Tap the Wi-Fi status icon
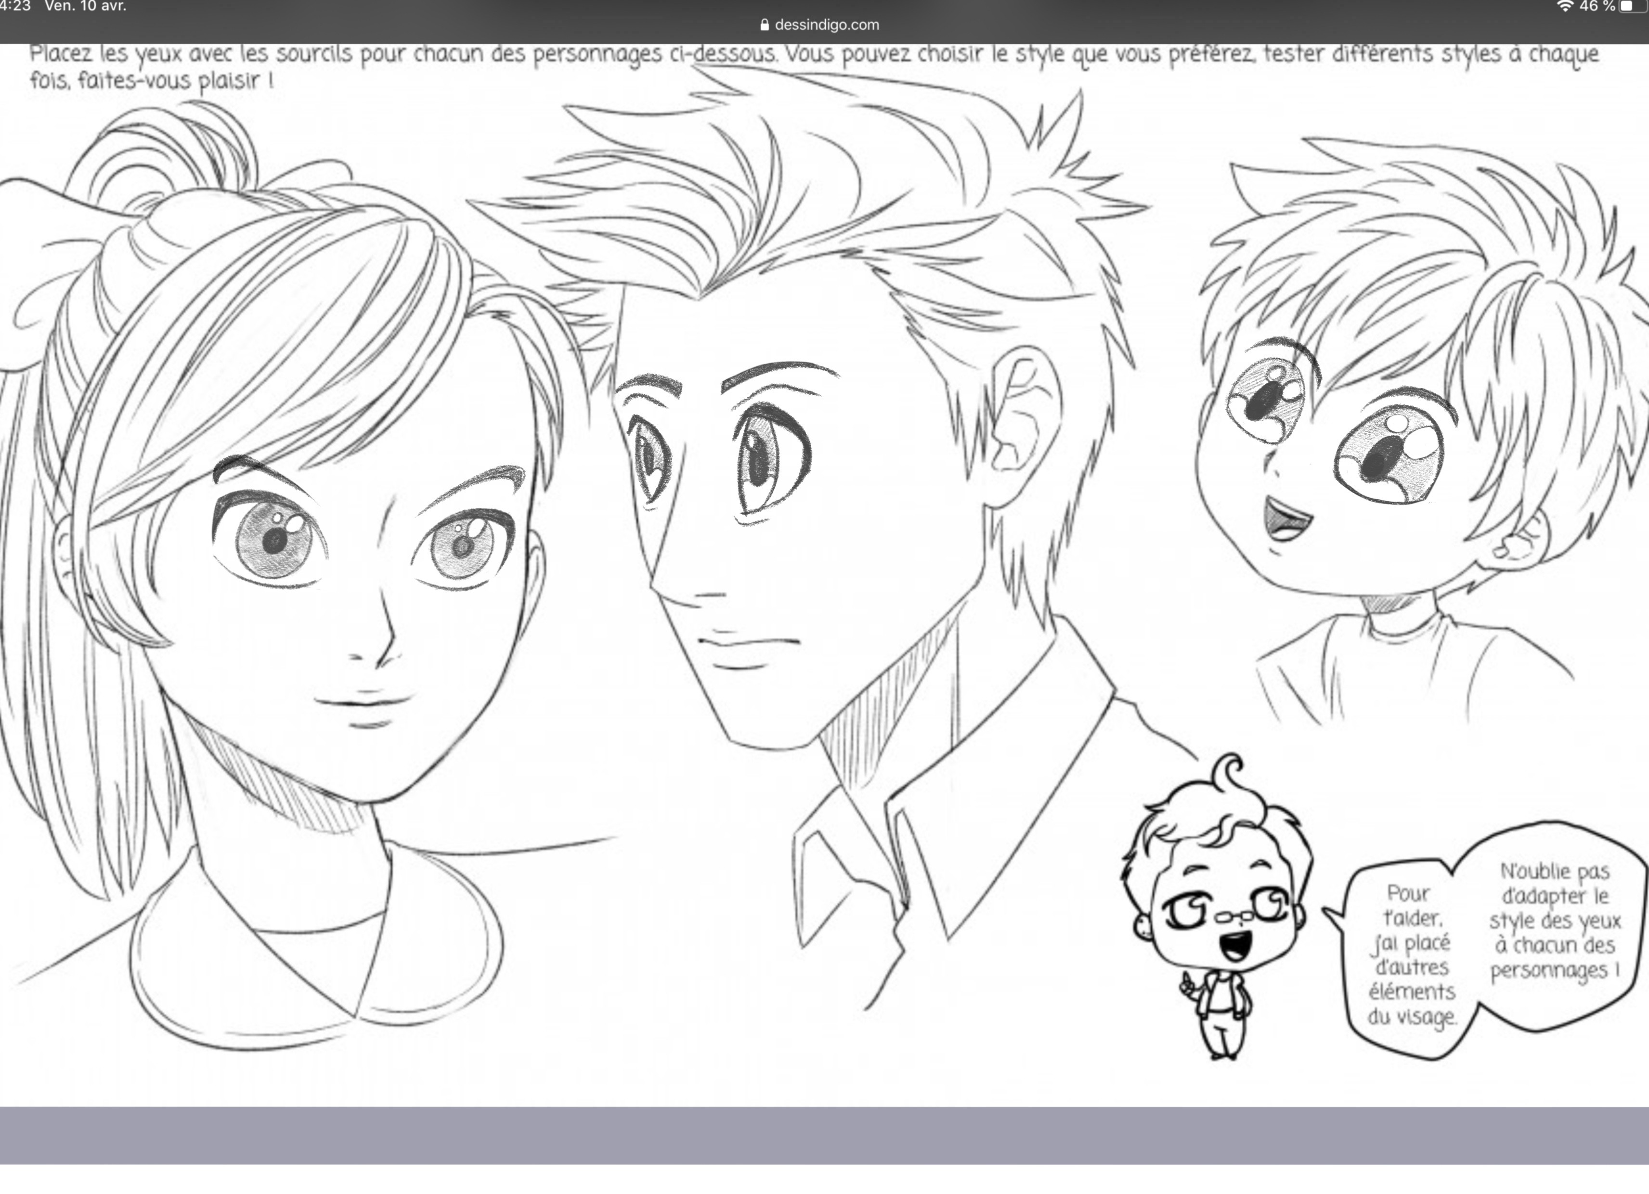 pos(1565,7)
